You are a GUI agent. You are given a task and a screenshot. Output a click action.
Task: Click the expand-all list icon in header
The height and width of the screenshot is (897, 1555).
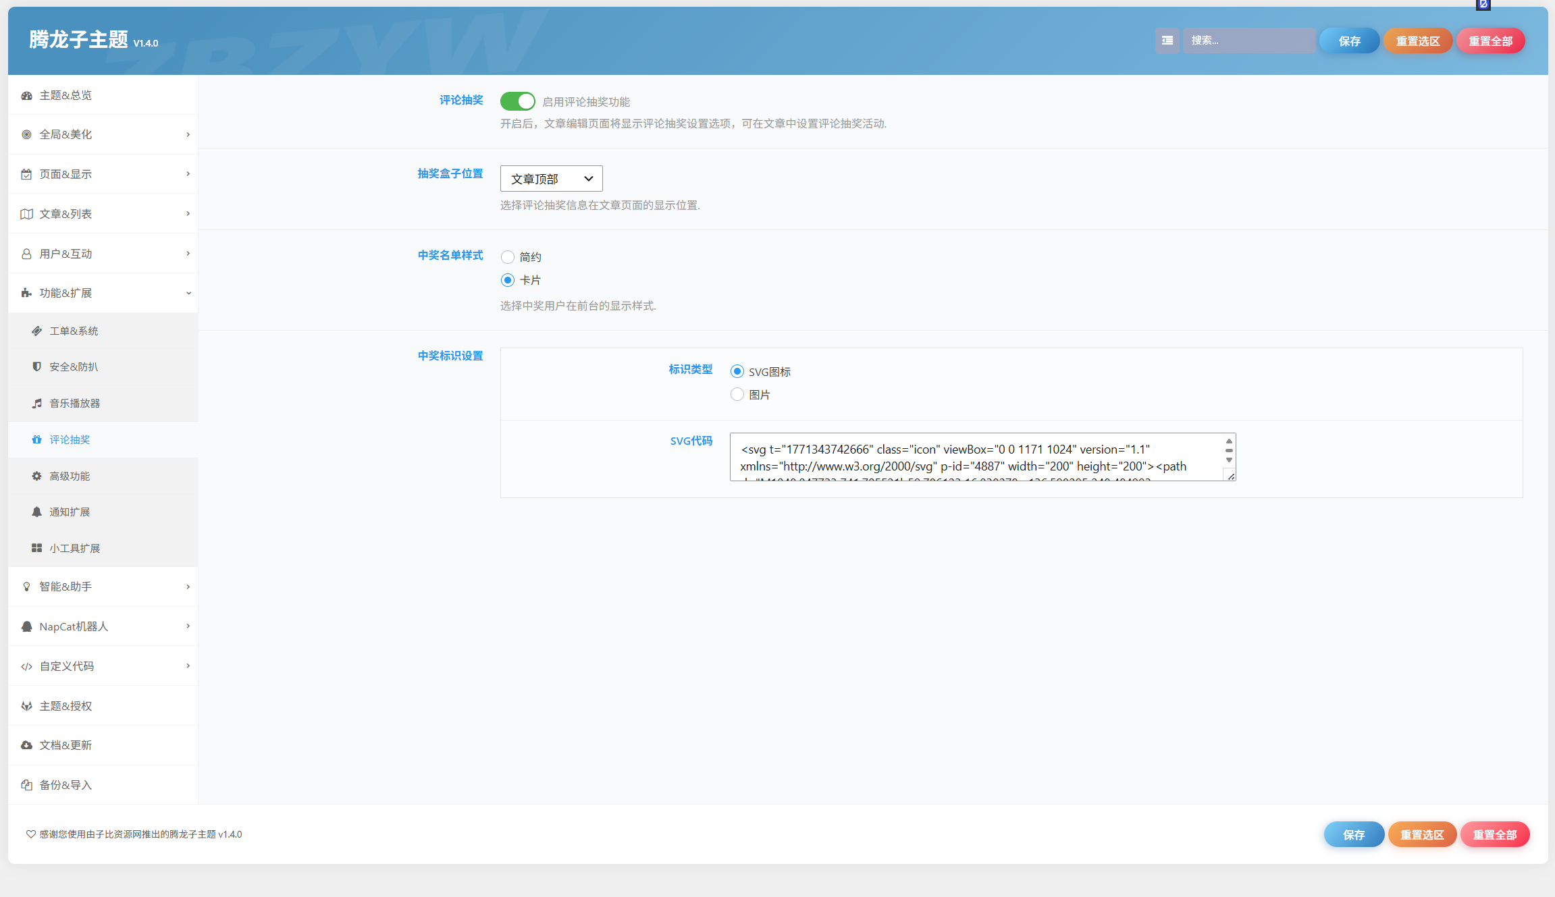pyautogui.click(x=1167, y=40)
